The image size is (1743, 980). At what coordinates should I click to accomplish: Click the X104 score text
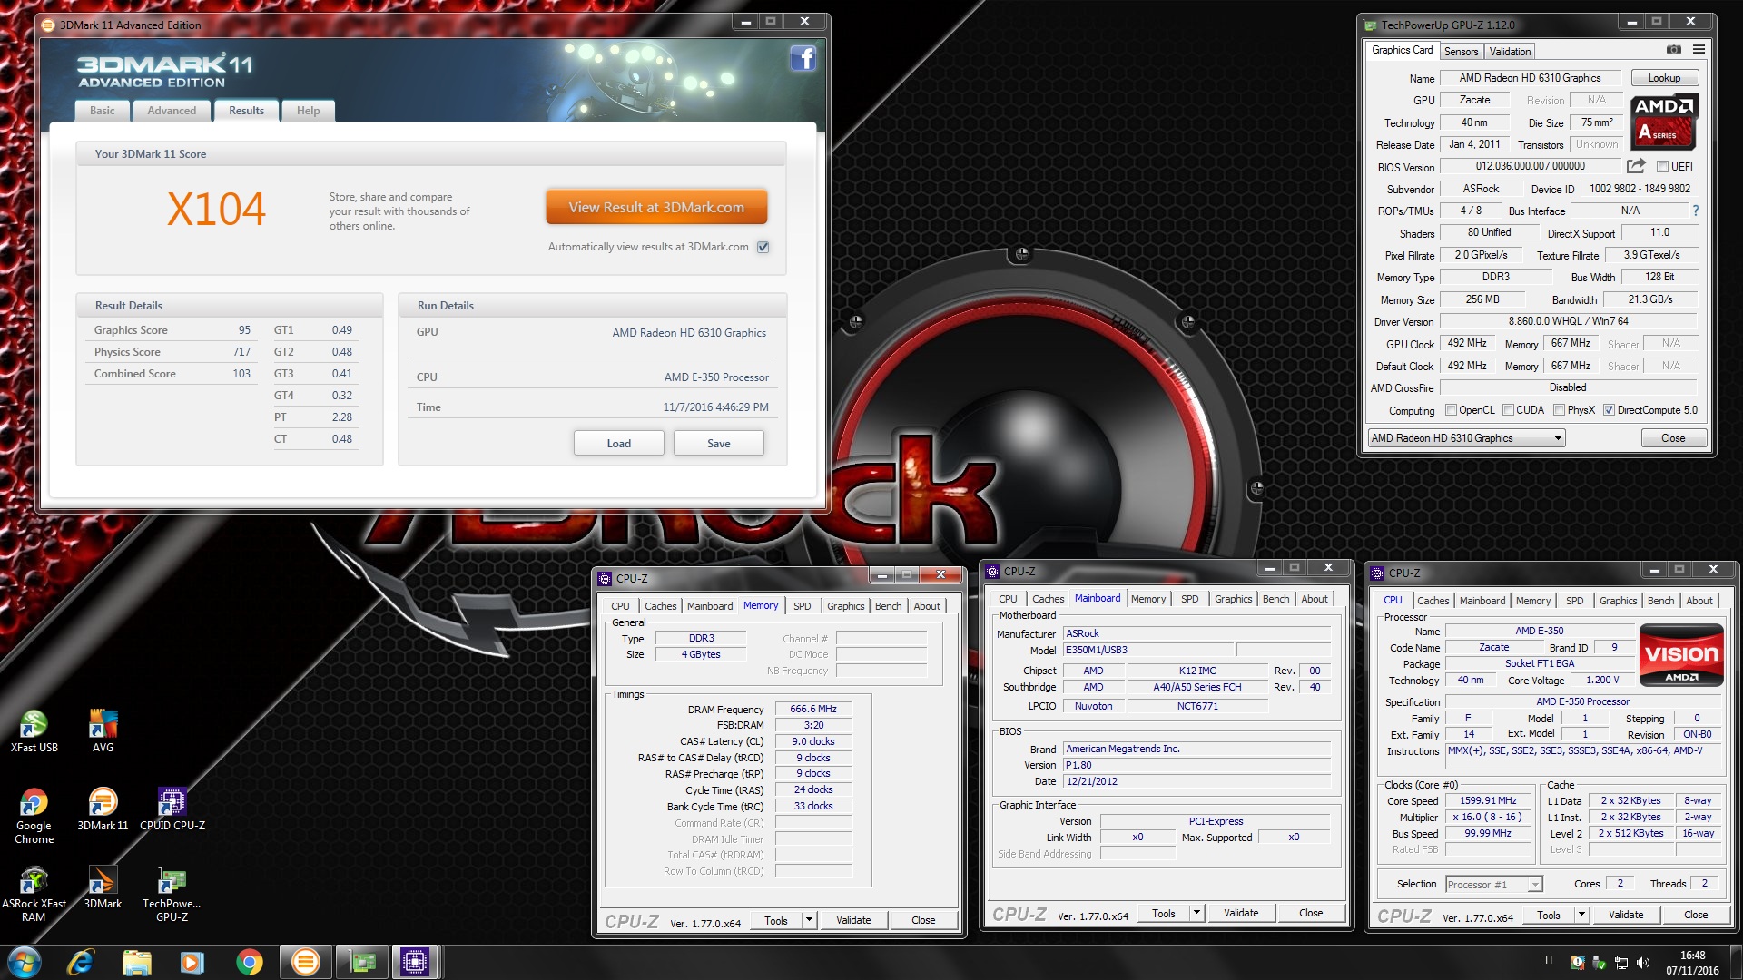pos(215,209)
